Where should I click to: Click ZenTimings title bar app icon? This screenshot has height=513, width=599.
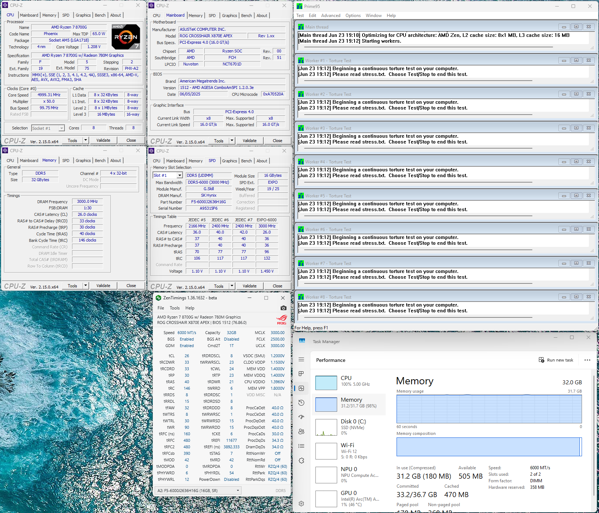pyautogui.click(x=158, y=298)
